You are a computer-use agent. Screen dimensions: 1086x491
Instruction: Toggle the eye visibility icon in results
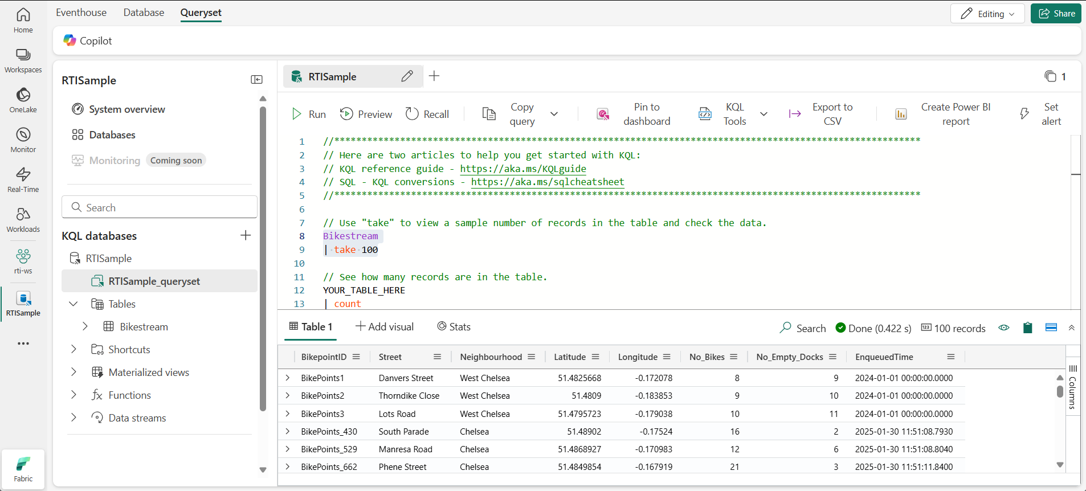point(1004,328)
